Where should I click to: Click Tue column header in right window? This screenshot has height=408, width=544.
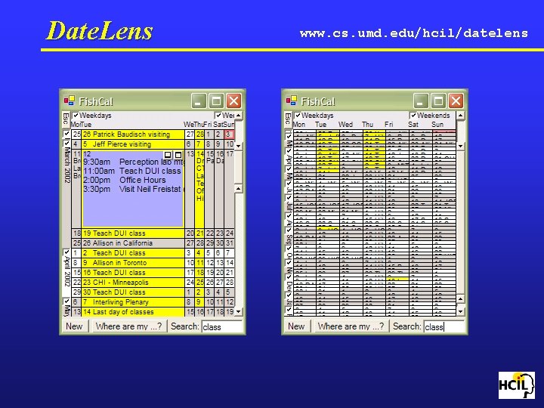[x=321, y=124]
